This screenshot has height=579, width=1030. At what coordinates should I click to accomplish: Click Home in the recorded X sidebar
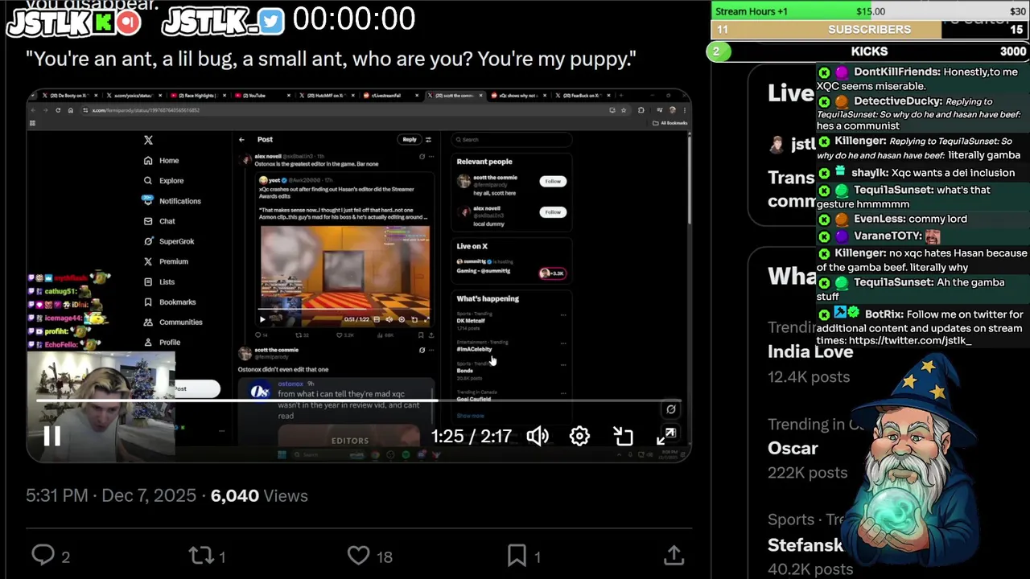click(x=161, y=160)
